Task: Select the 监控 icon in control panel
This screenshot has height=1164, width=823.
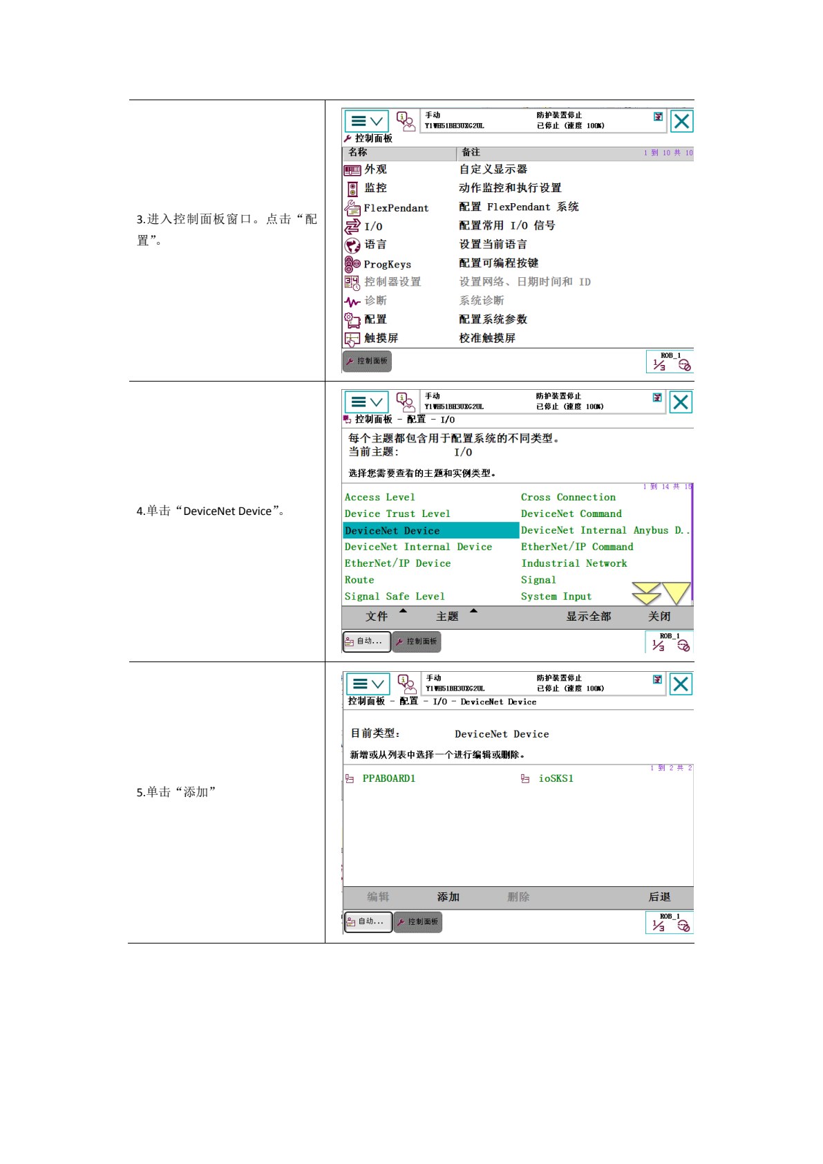Action: tap(352, 189)
